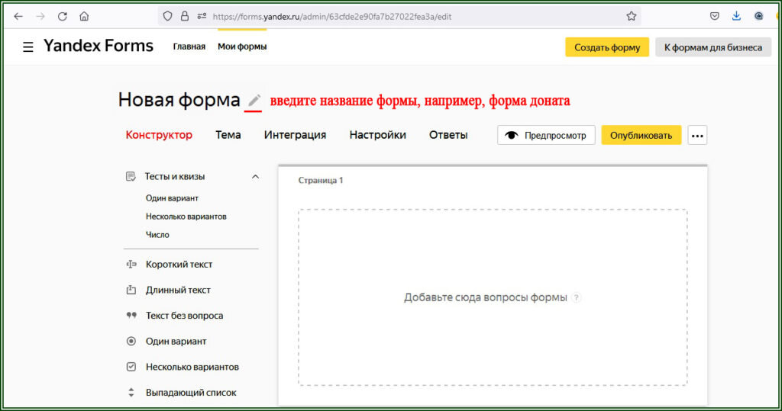782x411 pixels.
Task: Click the Опубликовать button
Action: point(641,136)
